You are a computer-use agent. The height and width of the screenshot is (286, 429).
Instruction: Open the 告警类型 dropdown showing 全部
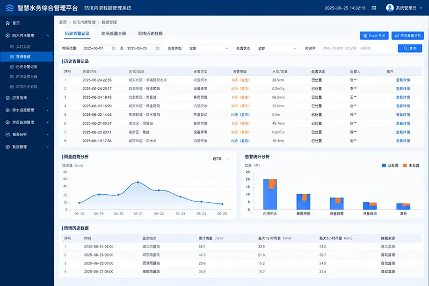208,48
